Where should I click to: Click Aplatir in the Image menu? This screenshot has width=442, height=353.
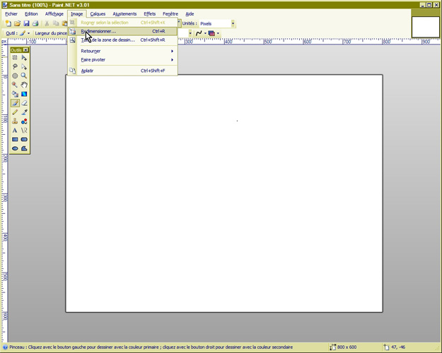point(87,71)
